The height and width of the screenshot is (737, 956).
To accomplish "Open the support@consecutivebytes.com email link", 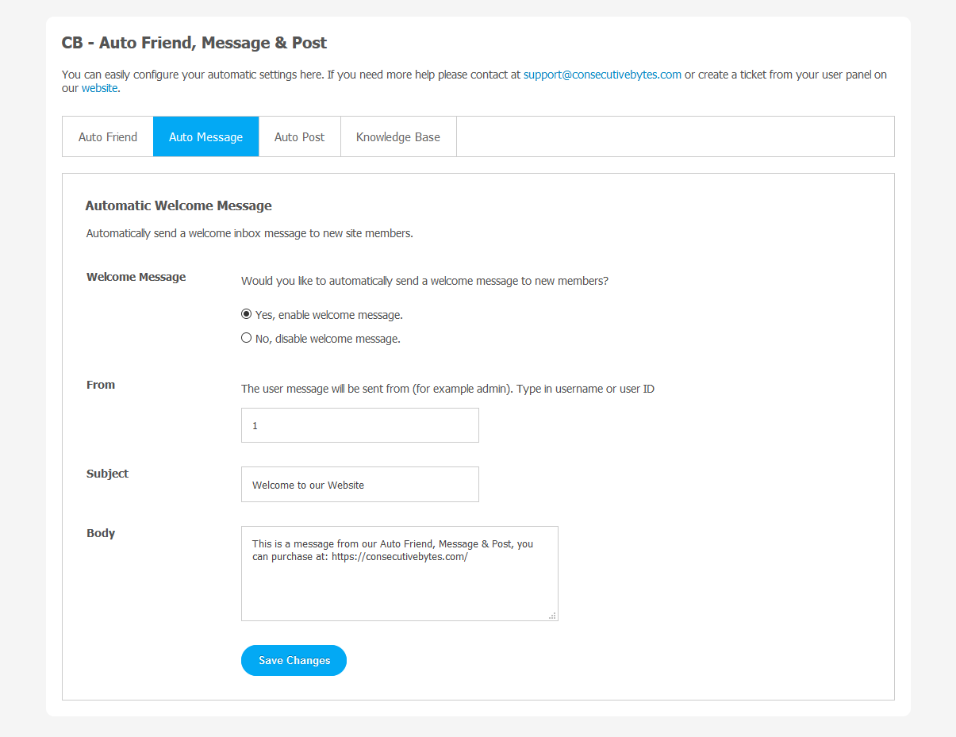I will tap(602, 75).
